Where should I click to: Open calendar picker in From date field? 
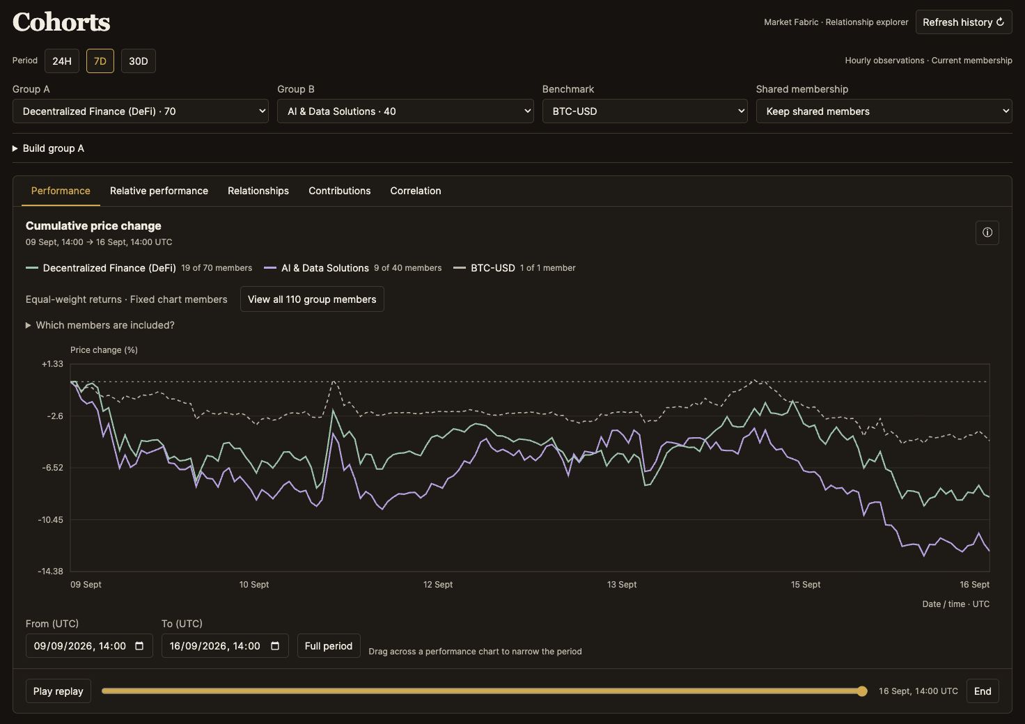pos(139,646)
